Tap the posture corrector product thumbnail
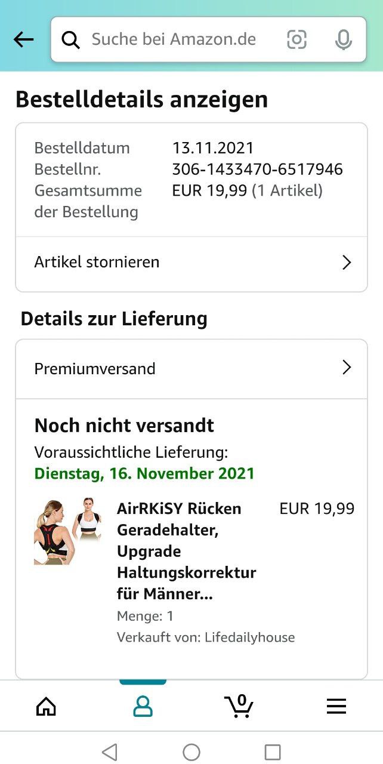The width and height of the screenshot is (383, 764). click(67, 531)
